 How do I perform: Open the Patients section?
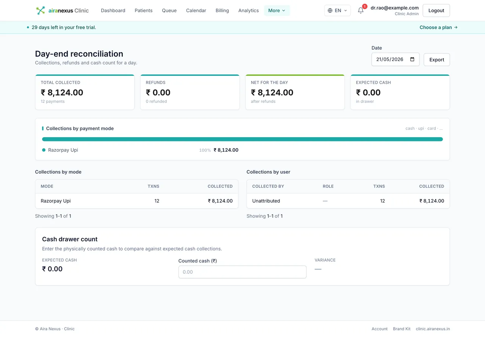[x=144, y=11]
